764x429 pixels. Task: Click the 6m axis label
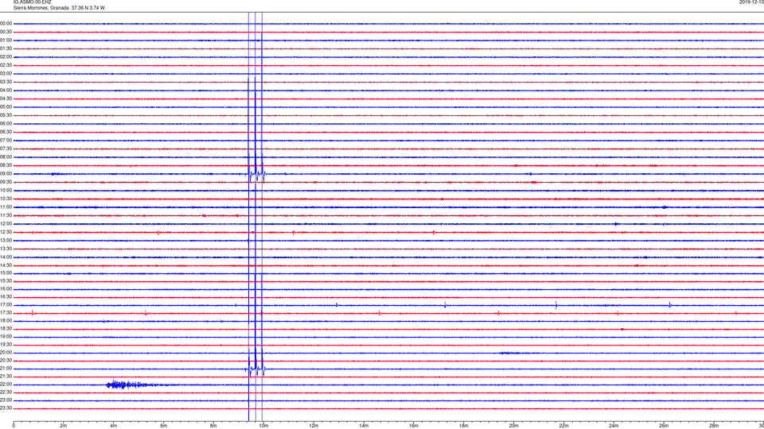(164, 426)
